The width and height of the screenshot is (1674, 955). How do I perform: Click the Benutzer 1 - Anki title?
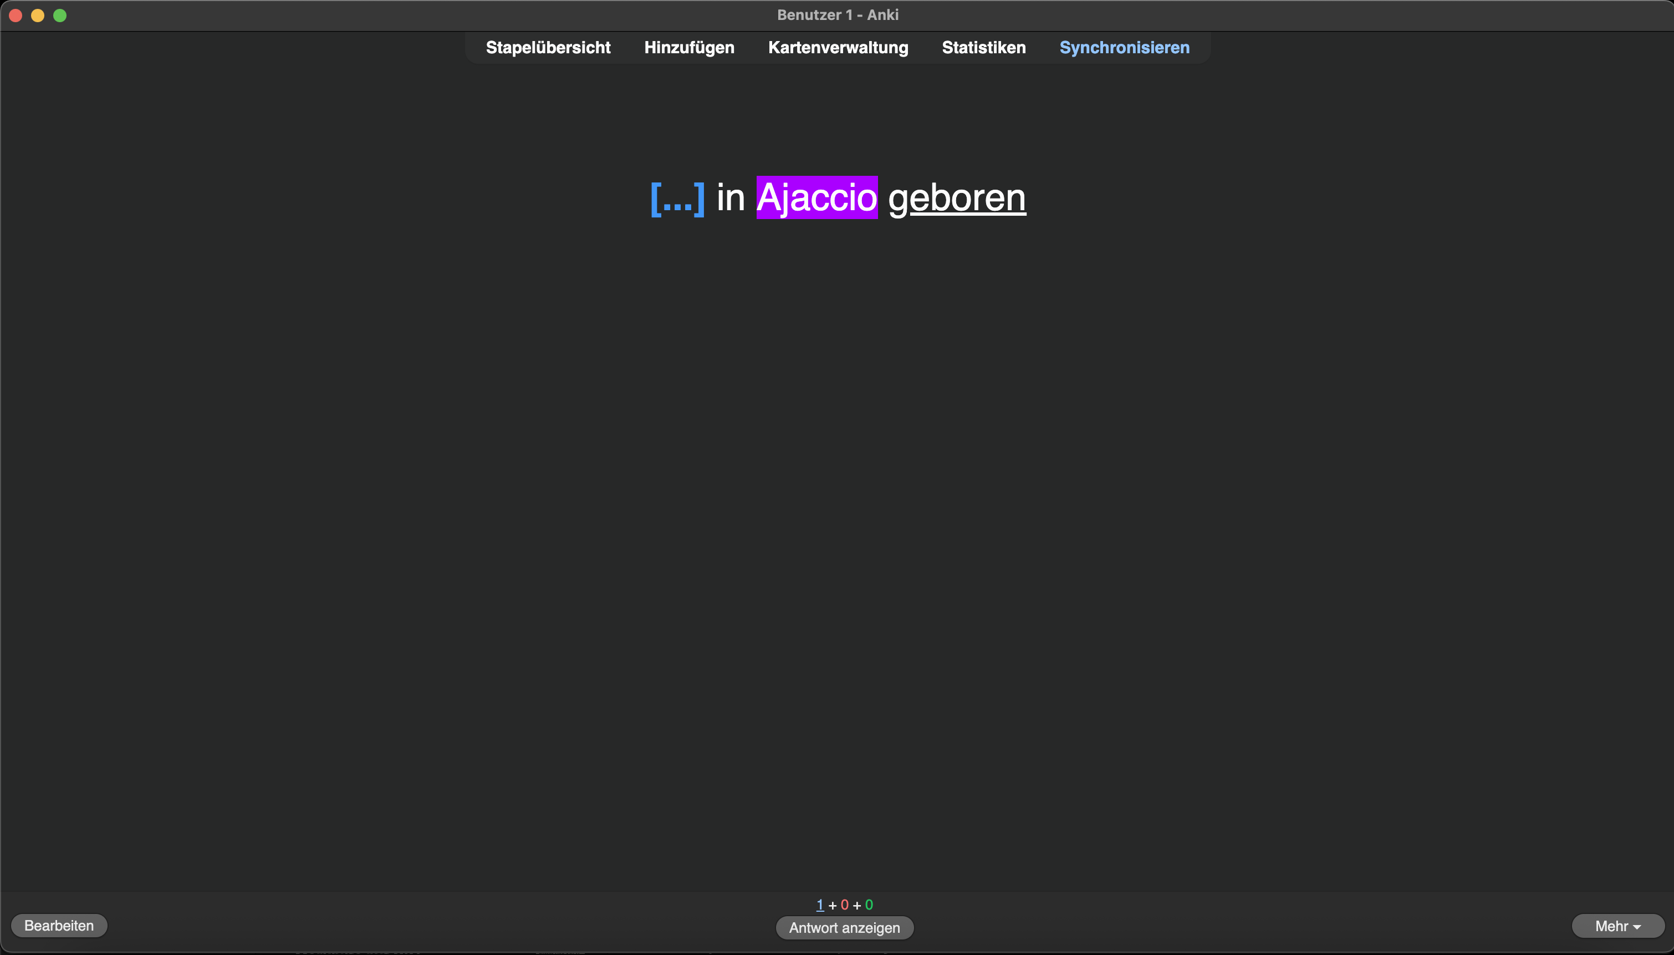click(837, 14)
